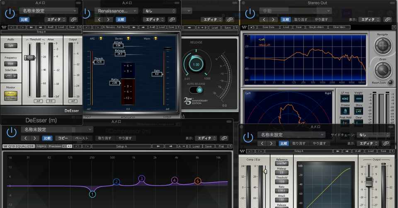Click Waves logo in Stereo Out analyzer toolbar
Screen dimensions: 398x208
[244, 27]
